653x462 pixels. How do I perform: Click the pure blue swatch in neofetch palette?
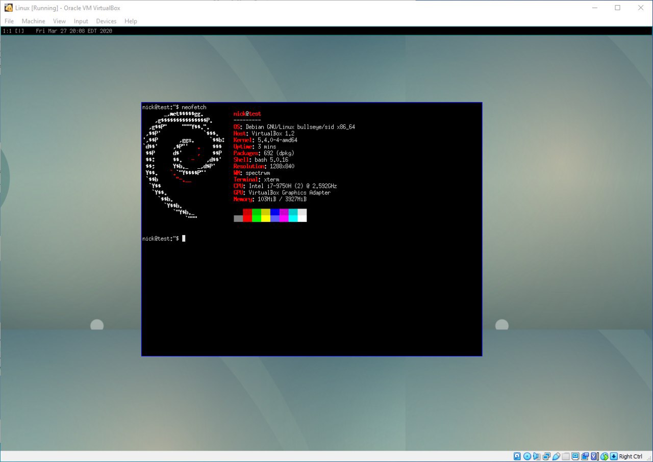(274, 212)
